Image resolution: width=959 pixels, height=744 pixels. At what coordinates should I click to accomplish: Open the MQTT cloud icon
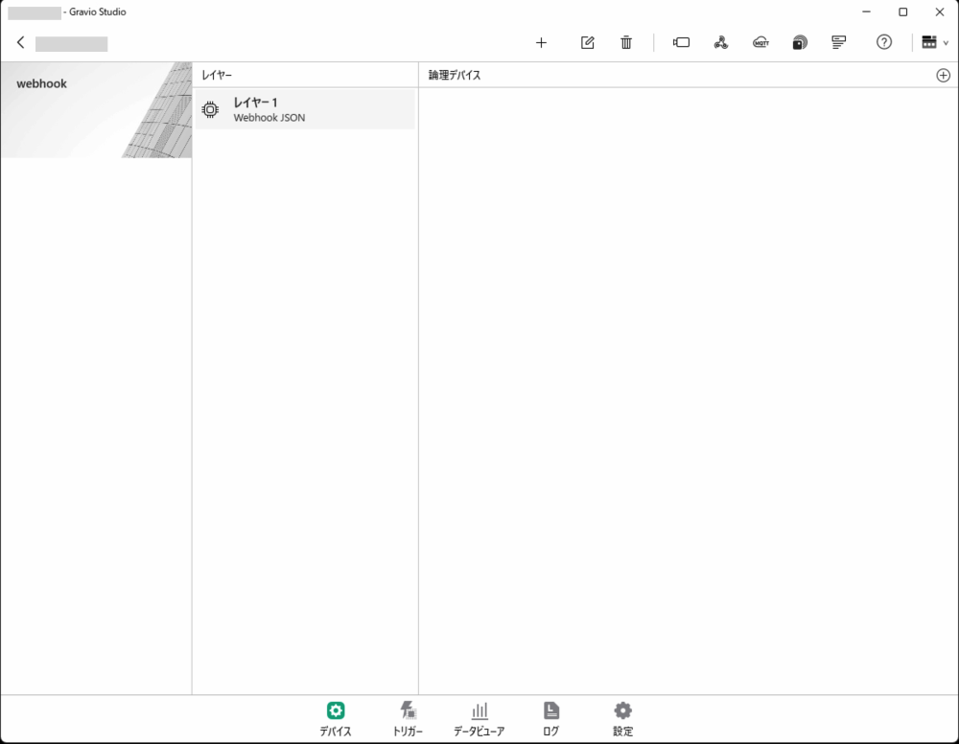pyautogui.click(x=760, y=42)
